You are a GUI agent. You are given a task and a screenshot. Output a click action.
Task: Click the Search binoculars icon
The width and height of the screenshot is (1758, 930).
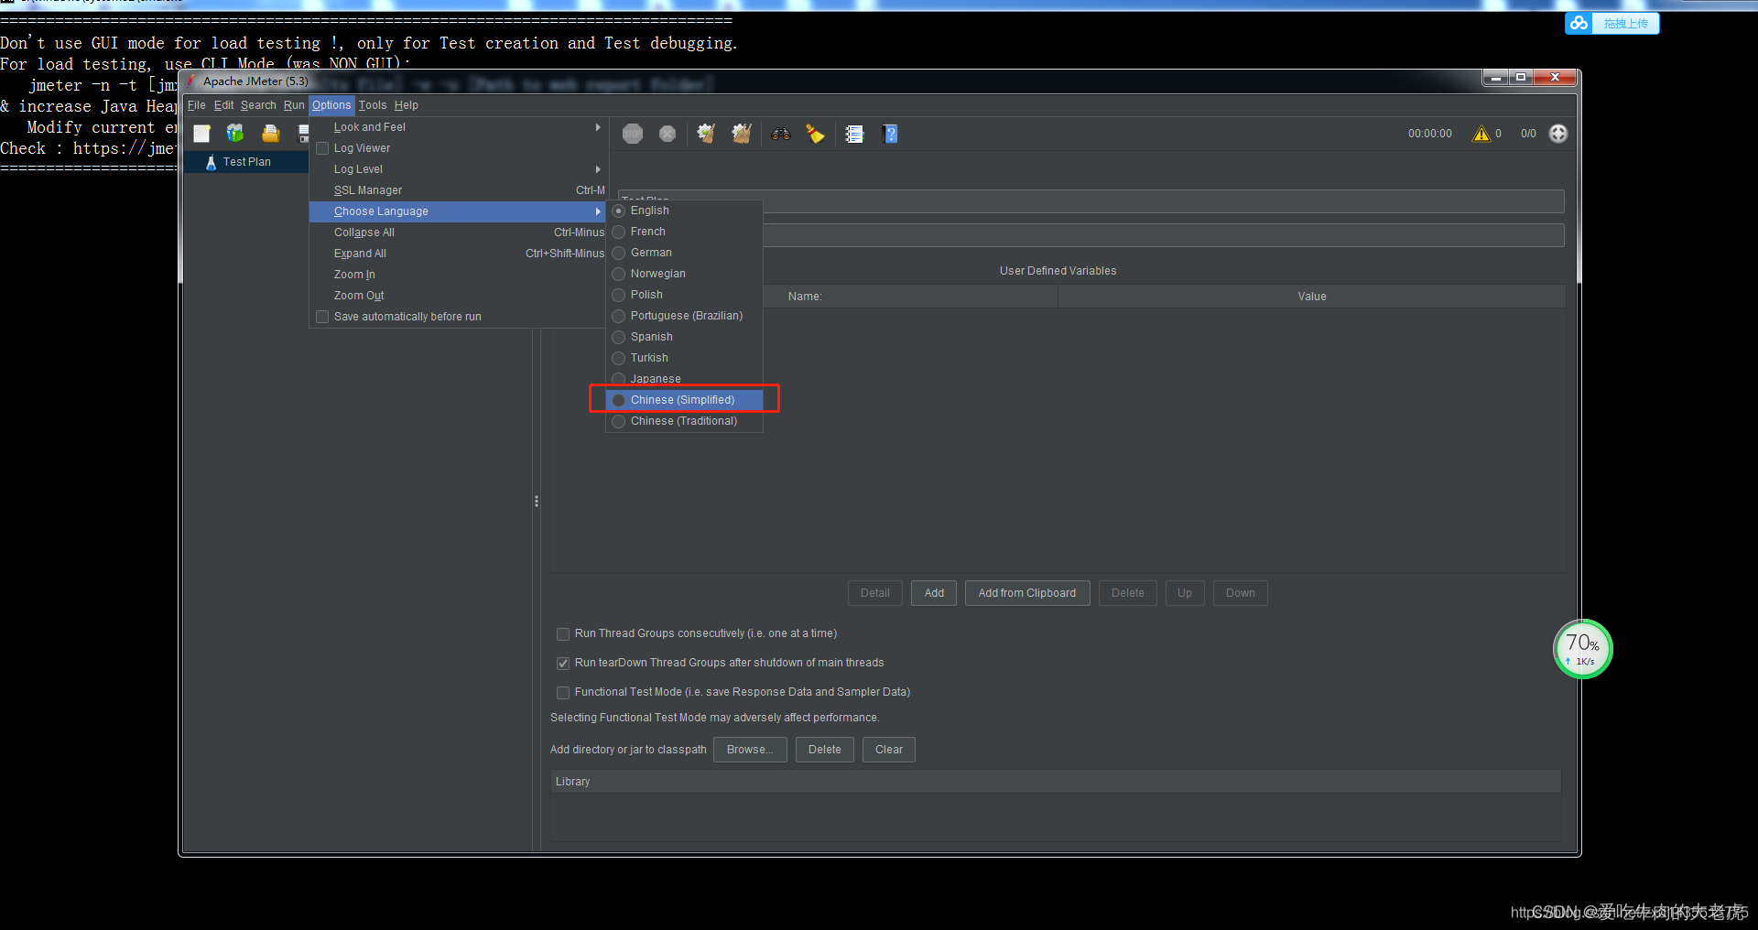coord(780,134)
